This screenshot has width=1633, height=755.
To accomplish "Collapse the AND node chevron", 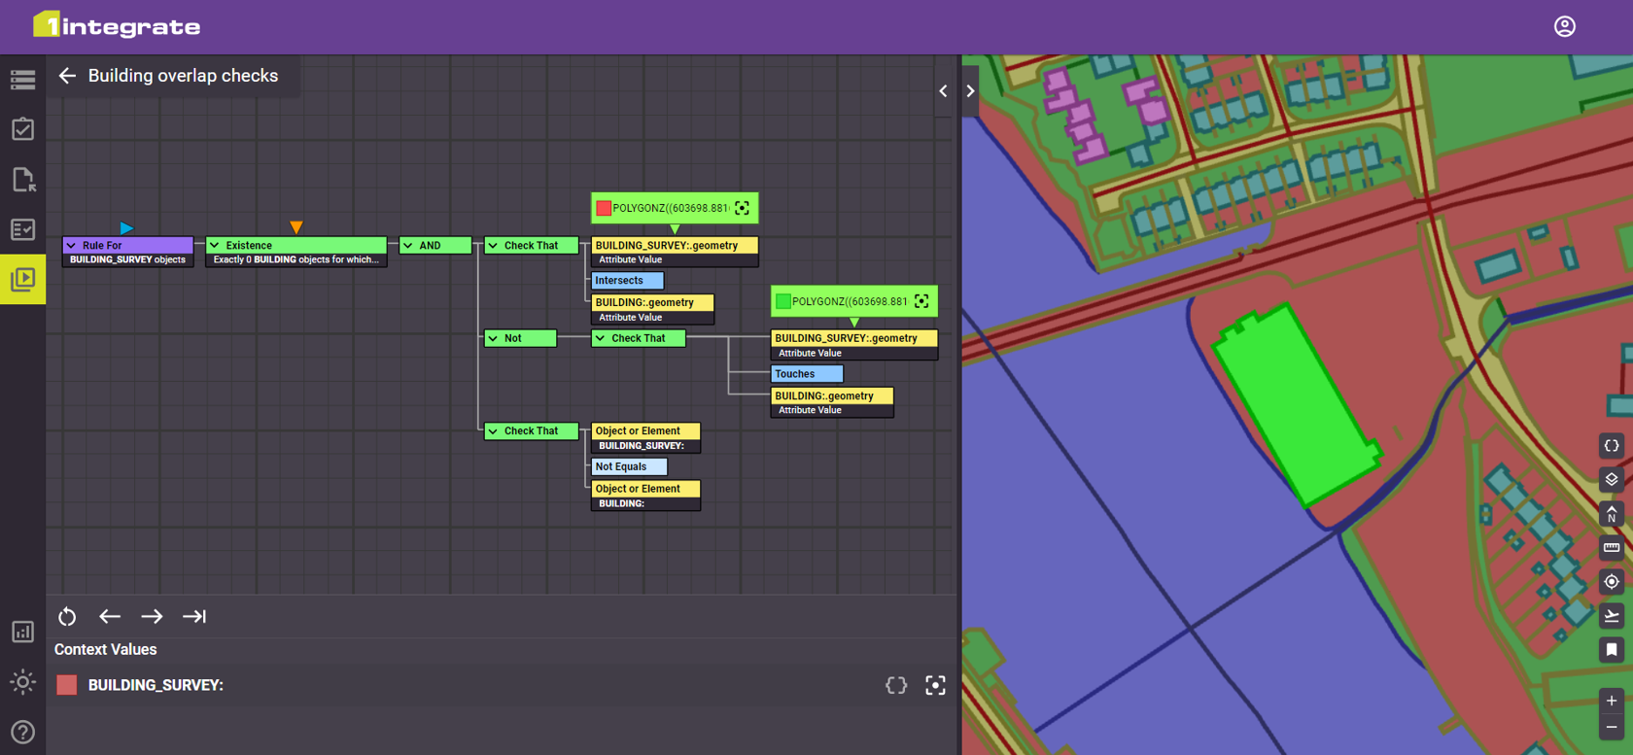I will (x=408, y=246).
